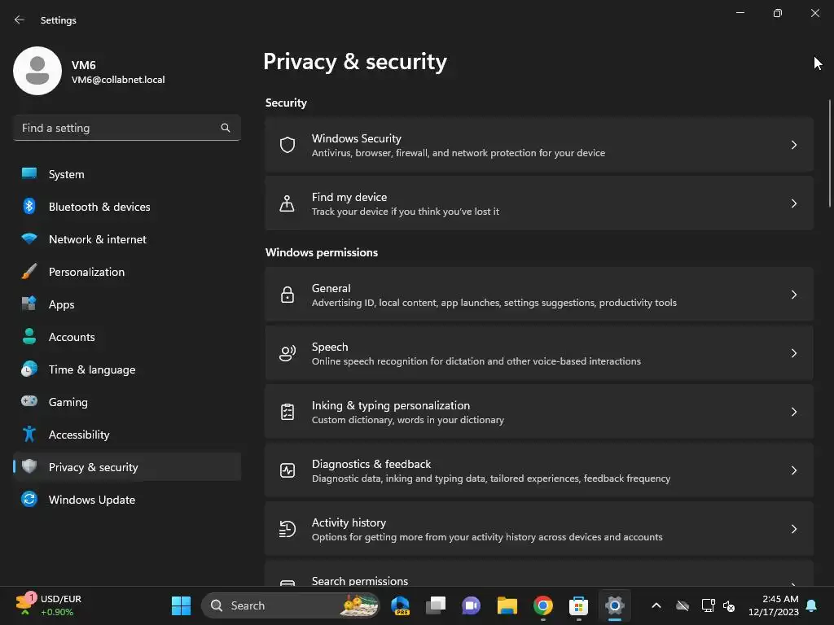Open Time & language label

coord(92,369)
